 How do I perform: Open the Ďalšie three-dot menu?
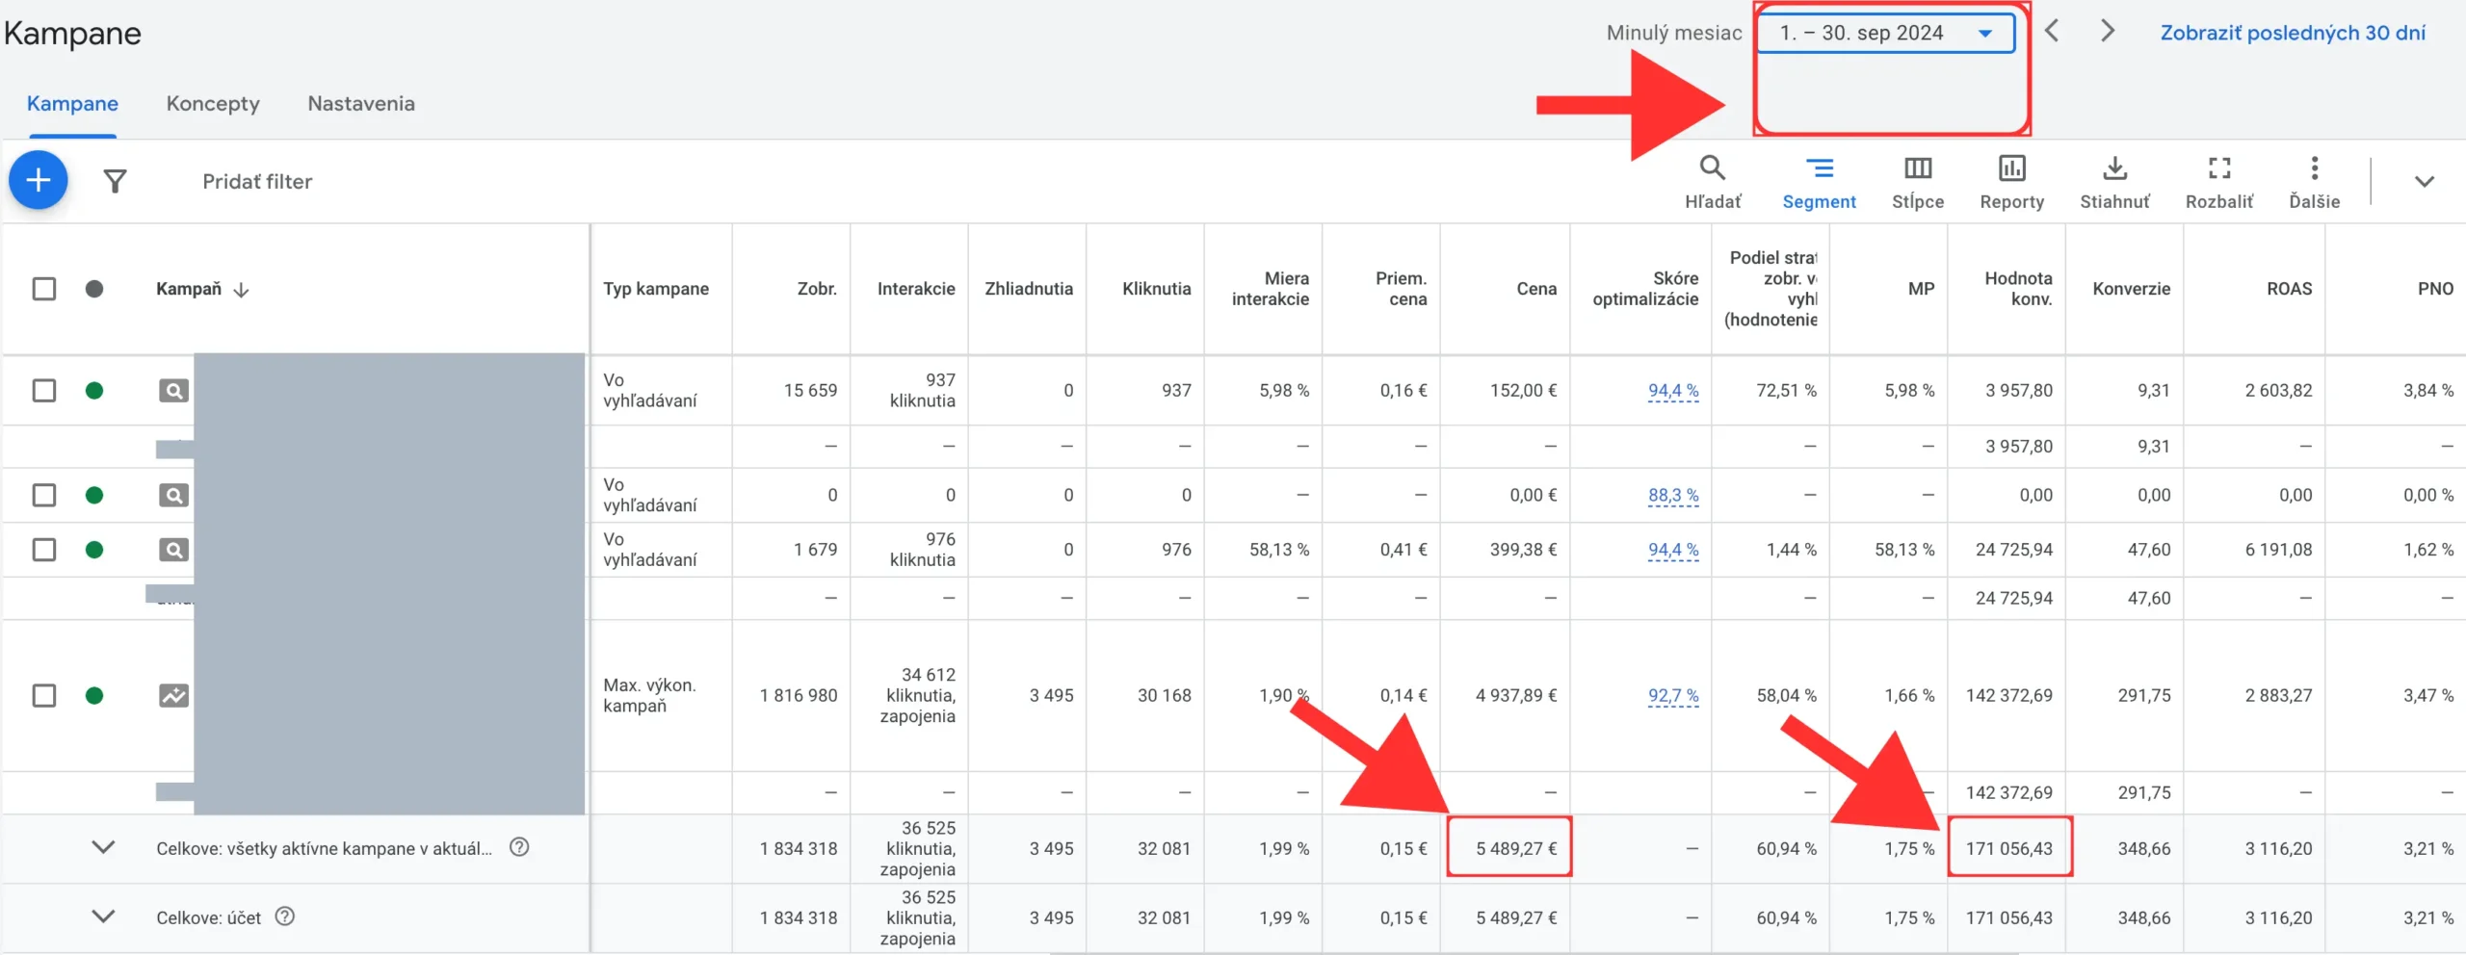coord(2315,168)
